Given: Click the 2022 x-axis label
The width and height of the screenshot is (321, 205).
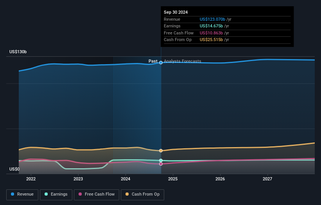Looking at the screenshot, I should [31, 179].
